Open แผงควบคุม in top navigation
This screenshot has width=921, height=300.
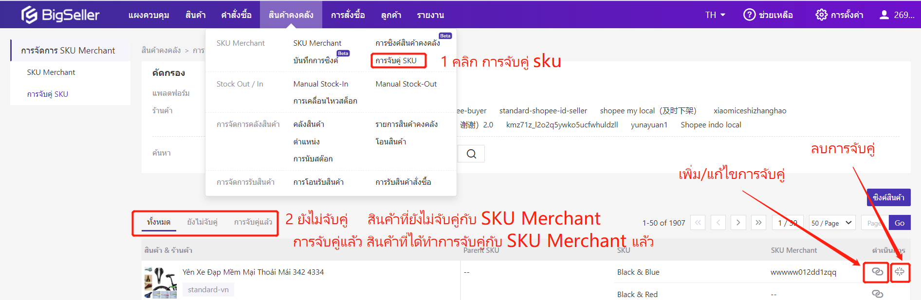click(148, 15)
